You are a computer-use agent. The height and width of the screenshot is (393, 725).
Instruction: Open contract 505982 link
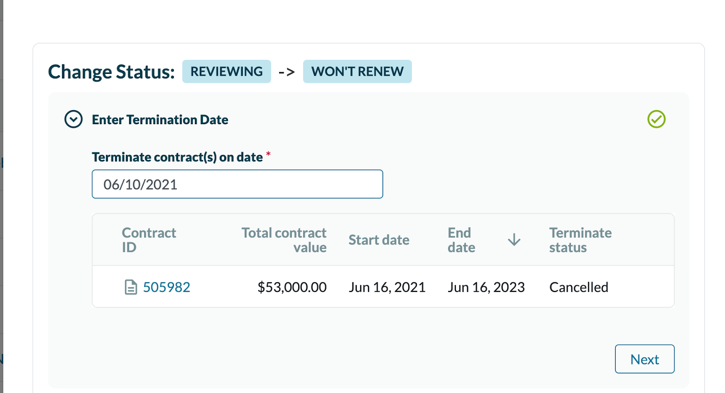click(166, 287)
